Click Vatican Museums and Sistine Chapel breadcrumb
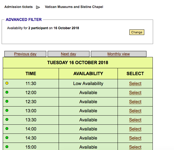This screenshot has width=174, height=150. click(x=74, y=7)
